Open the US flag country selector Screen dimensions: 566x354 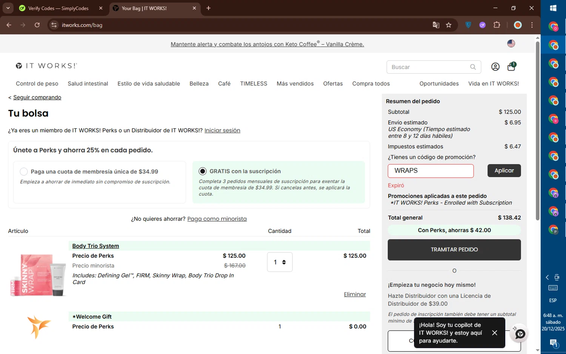(511, 44)
